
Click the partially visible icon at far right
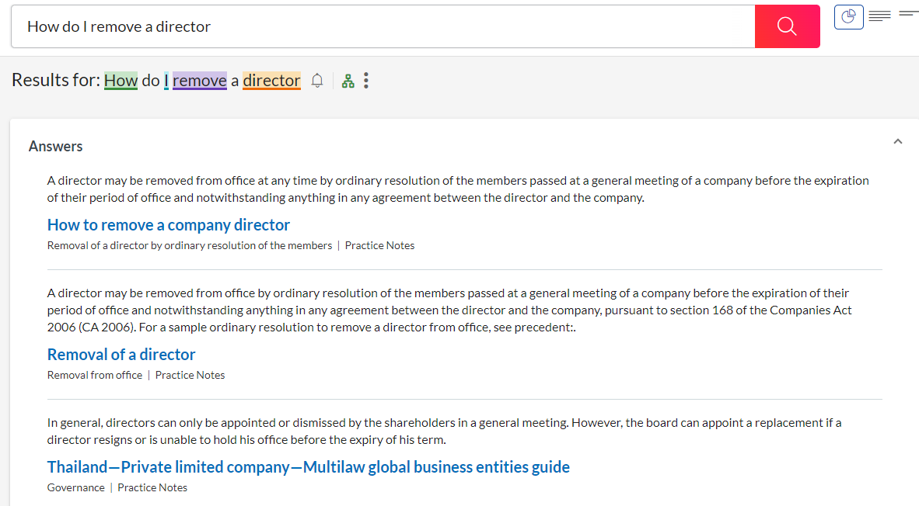(908, 14)
